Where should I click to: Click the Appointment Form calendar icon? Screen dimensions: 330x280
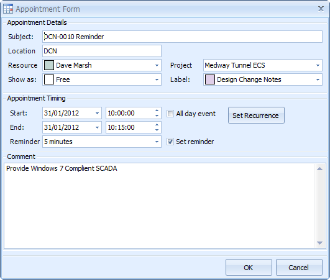coord(8,9)
